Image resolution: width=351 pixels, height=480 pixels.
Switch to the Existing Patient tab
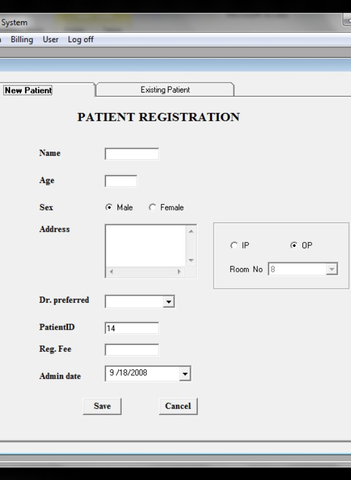[x=165, y=90]
